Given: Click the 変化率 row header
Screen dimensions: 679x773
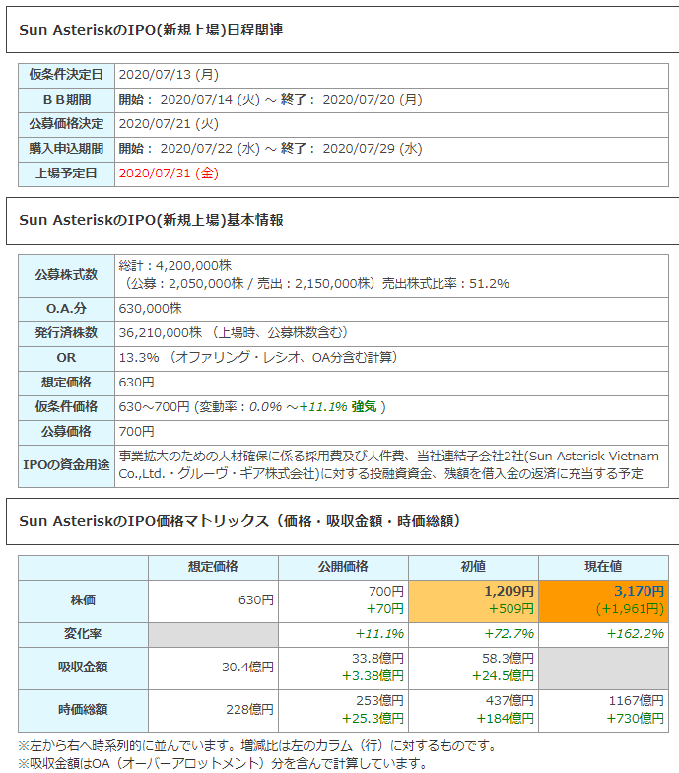Looking at the screenshot, I should point(83,635).
